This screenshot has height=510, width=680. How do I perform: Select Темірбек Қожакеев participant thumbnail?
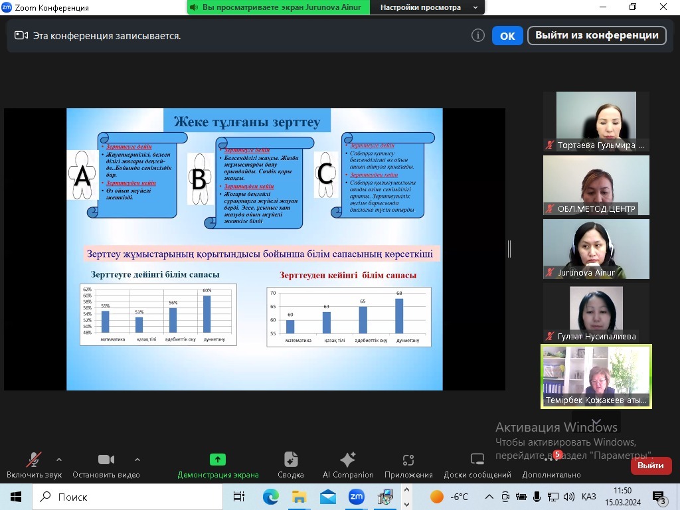coord(596,377)
